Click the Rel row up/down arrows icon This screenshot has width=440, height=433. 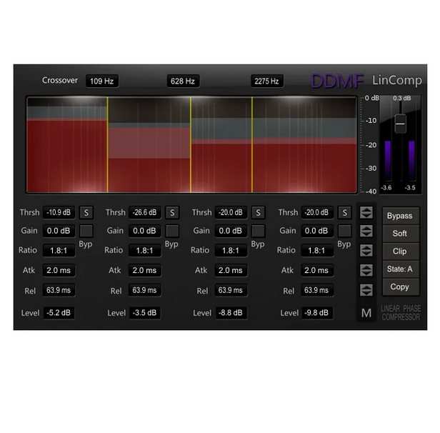point(366,290)
